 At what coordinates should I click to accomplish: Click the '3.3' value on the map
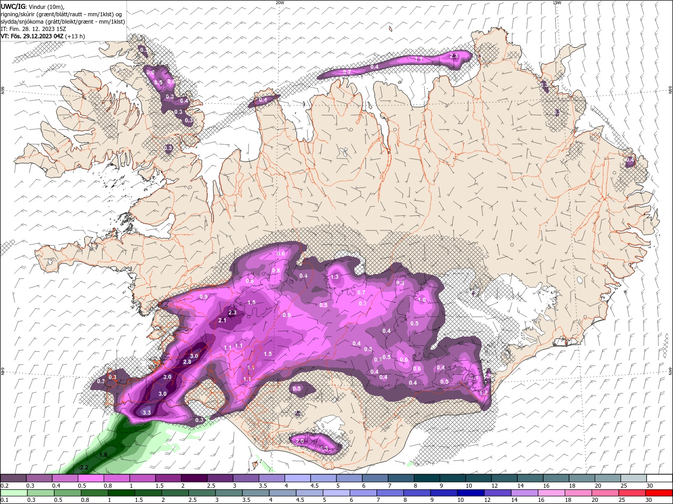[147, 413]
